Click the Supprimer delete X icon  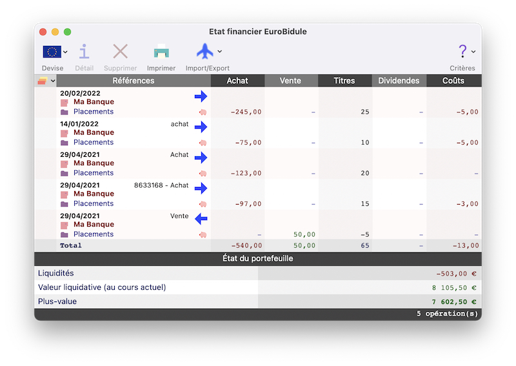coord(120,52)
